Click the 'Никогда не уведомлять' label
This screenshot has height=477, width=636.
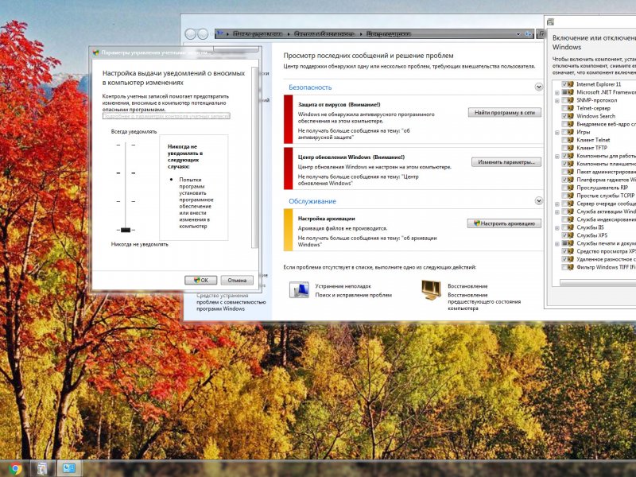point(140,244)
